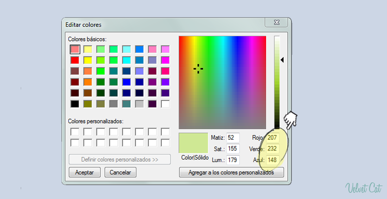Pick the olive swatch next to black

click(88, 104)
